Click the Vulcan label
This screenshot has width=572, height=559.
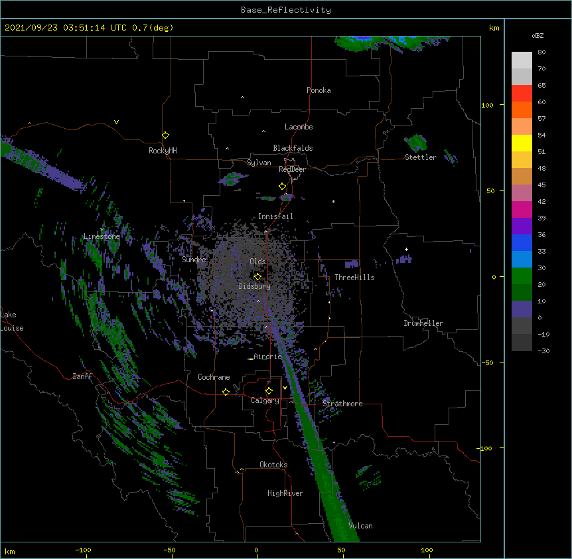pyautogui.click(x=360, y=526)
